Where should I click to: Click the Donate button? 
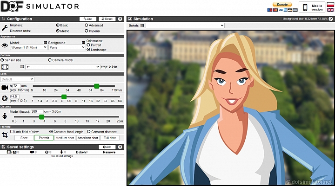click(282, 5)
